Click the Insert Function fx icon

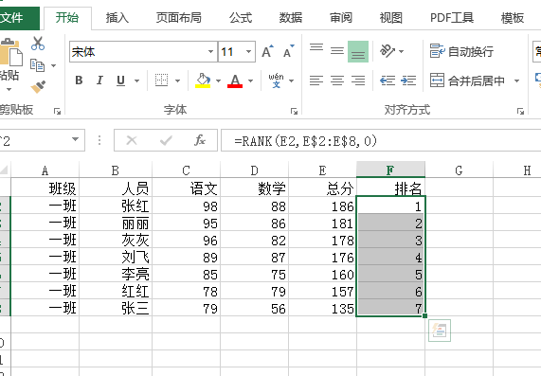click(200, 140)
